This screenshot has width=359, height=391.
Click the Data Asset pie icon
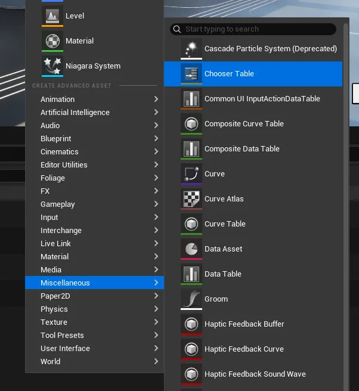tap(191, 249)
